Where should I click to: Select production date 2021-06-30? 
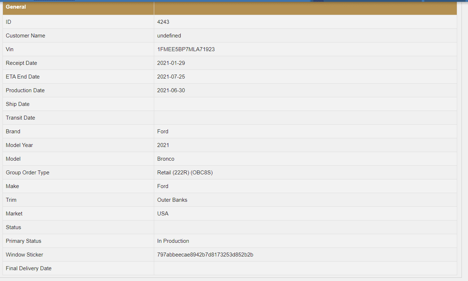pos(171,90)
